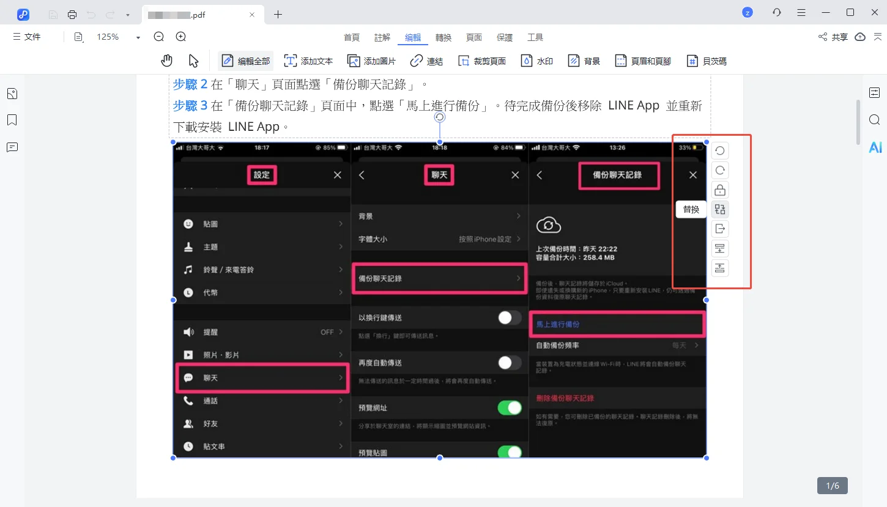The width and height of the screenshot is (887, 507).
Task: Rotate image clockwise
Action: (x=720, y=170)
